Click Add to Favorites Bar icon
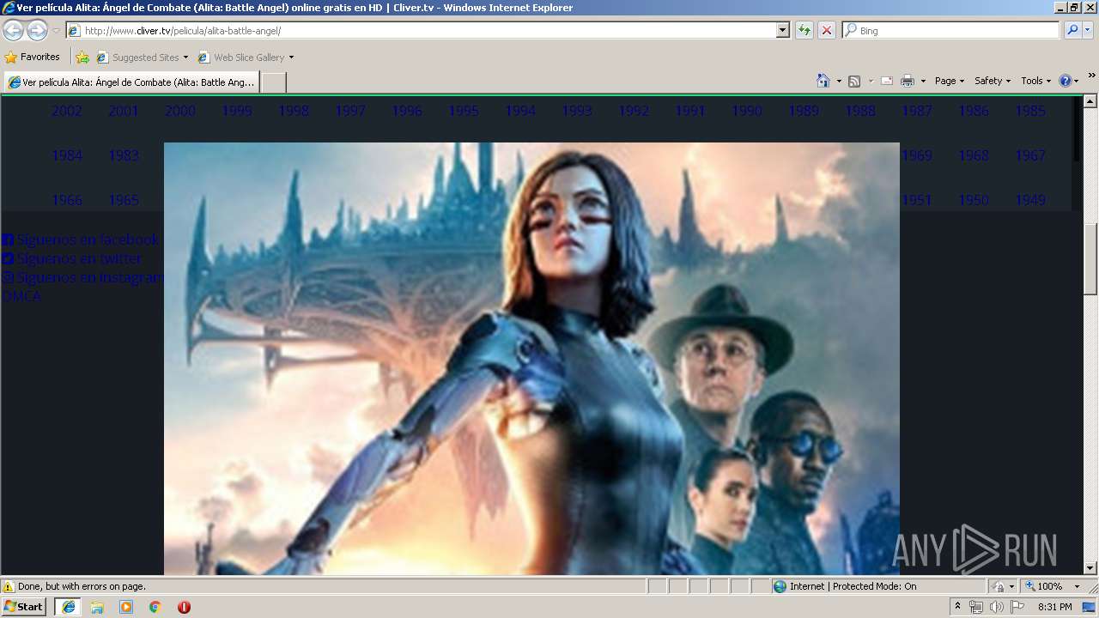Screen dimensions: 1099x618 82,58
